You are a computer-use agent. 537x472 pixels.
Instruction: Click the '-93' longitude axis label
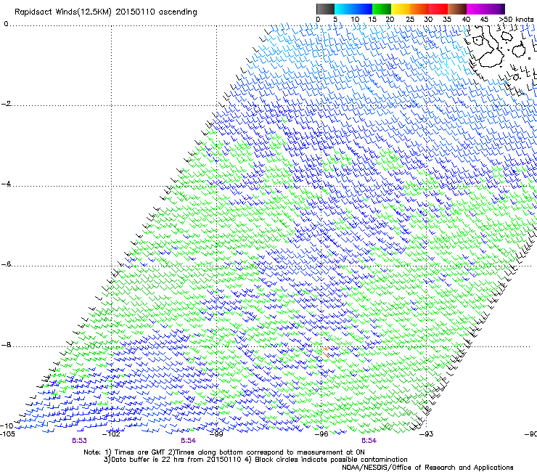(427, 434)
